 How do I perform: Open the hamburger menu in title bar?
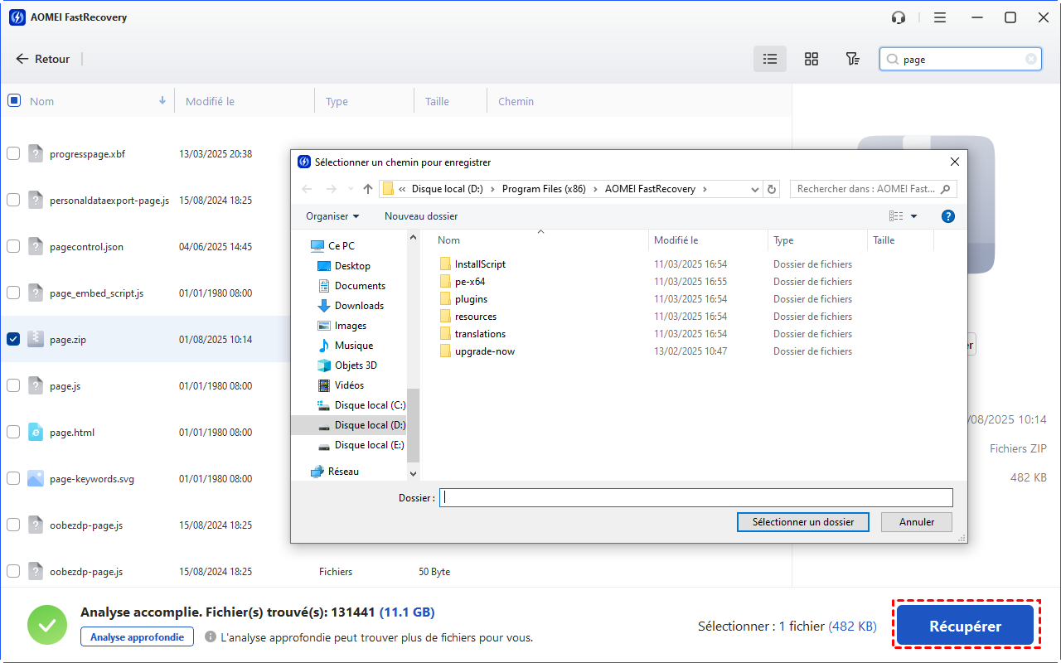(x=939, y=17)
